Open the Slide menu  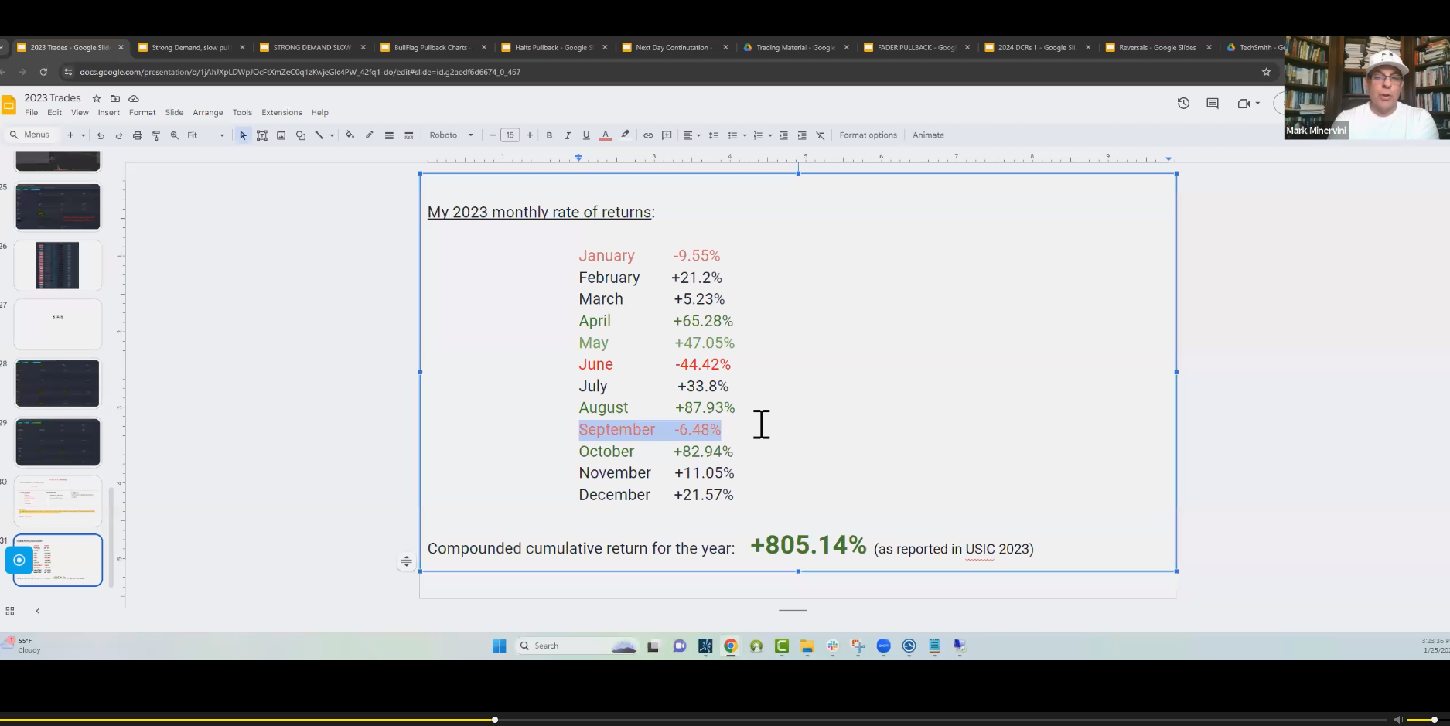(x=174, y=112)
